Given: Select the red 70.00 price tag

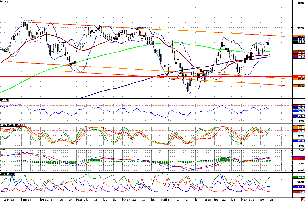Looking at the screenshot, I should pos(298,76).
